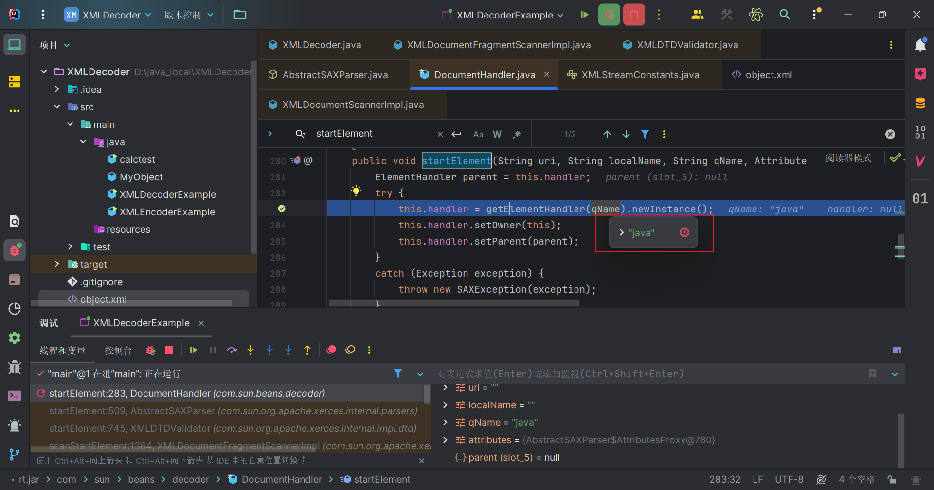Expand the attributes variable node
Viewport: 934px width, 490px height.
coord(445,440)
